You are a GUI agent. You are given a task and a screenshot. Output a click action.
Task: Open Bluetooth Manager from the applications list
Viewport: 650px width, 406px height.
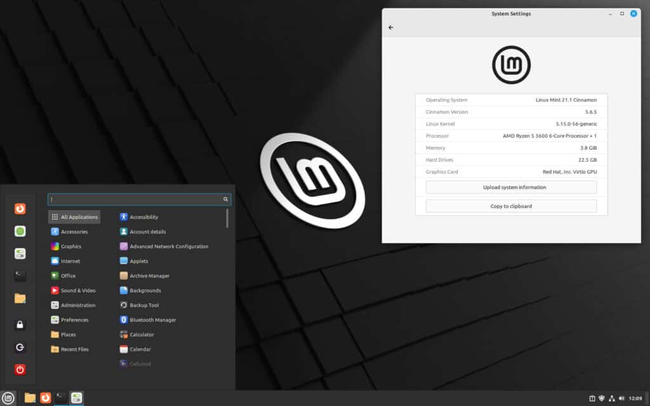click(152, 320)
